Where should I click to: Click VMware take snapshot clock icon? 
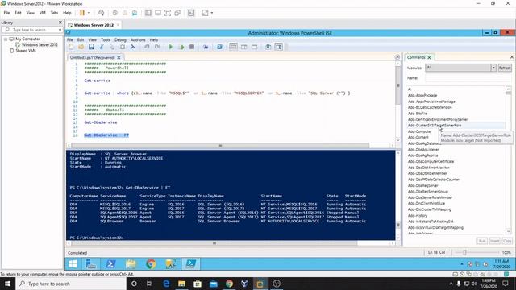coord(114,13)
